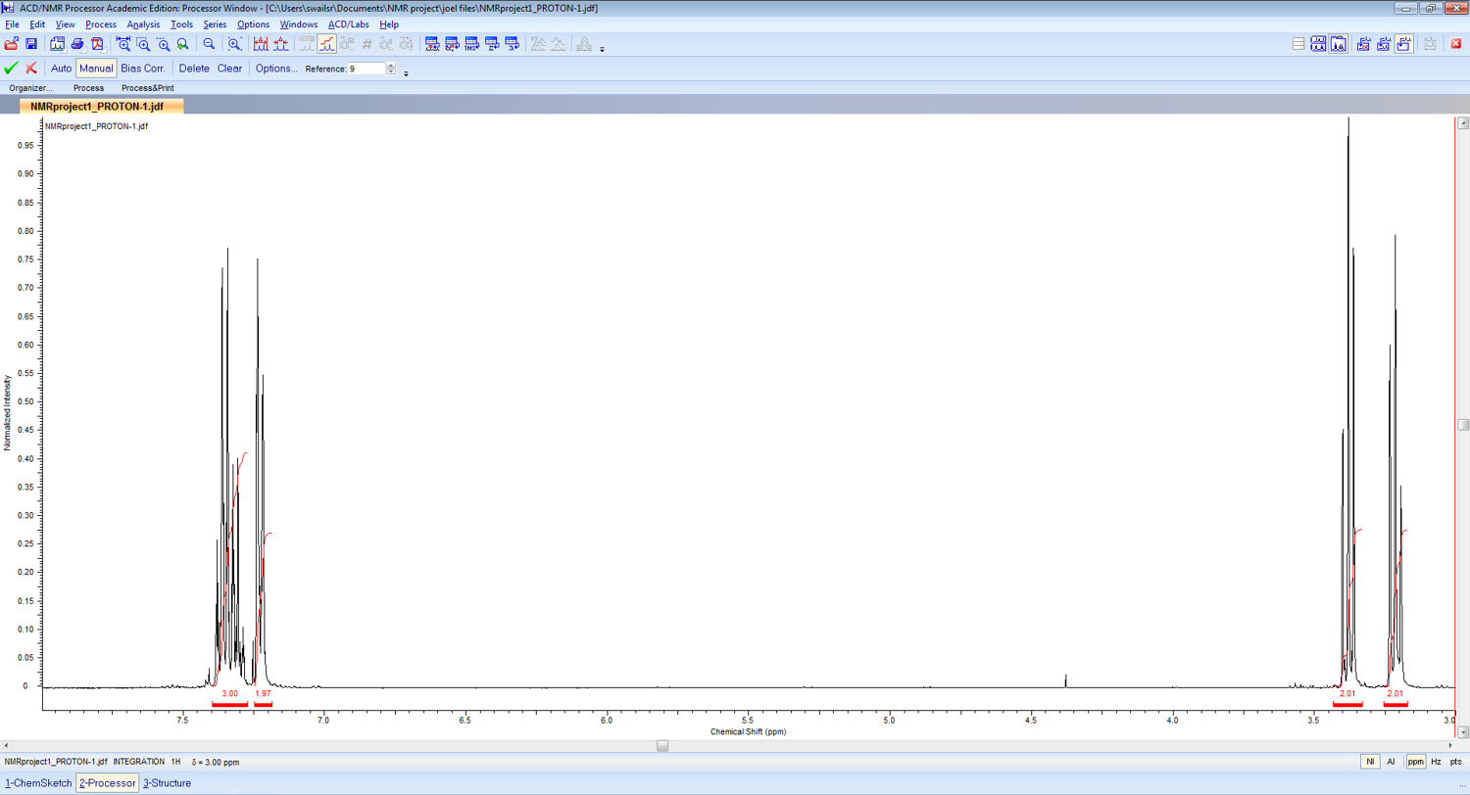Expand the main toolbar overflow arrow
The width and height of the screenshot is (1470, 795).
(602, 48)
